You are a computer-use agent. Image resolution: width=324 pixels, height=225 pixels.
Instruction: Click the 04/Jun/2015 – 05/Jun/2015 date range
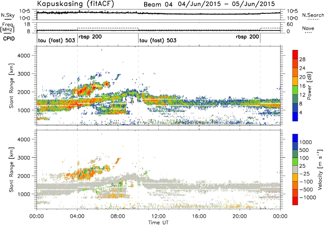tap(226, 4)
